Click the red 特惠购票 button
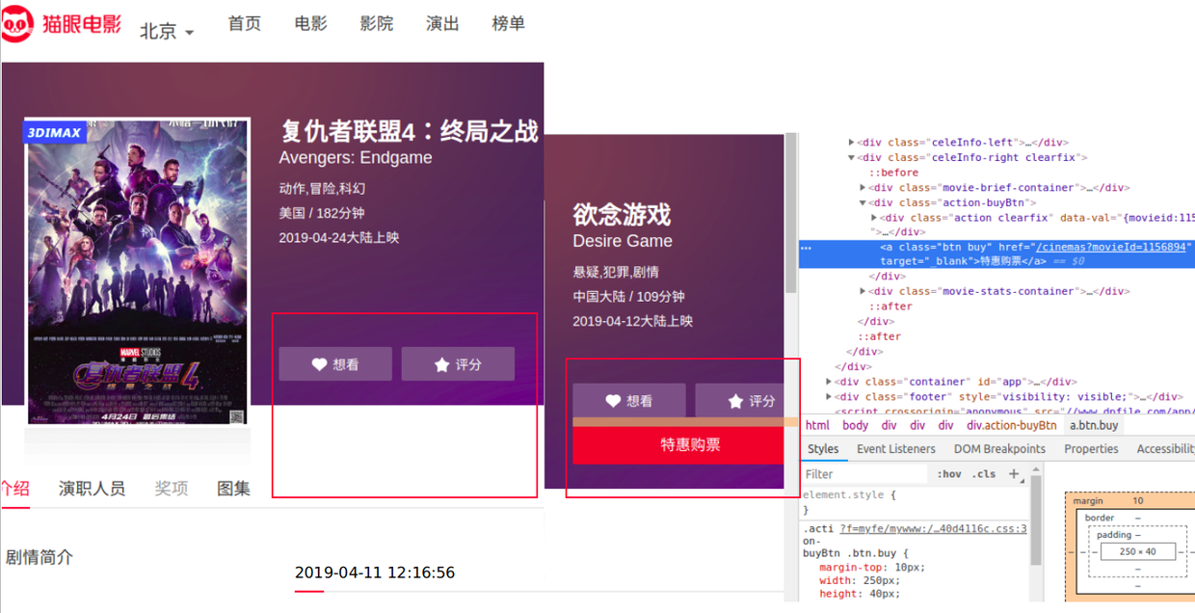The width and height of the screenshot is (1195, 613). coord(679,444)
